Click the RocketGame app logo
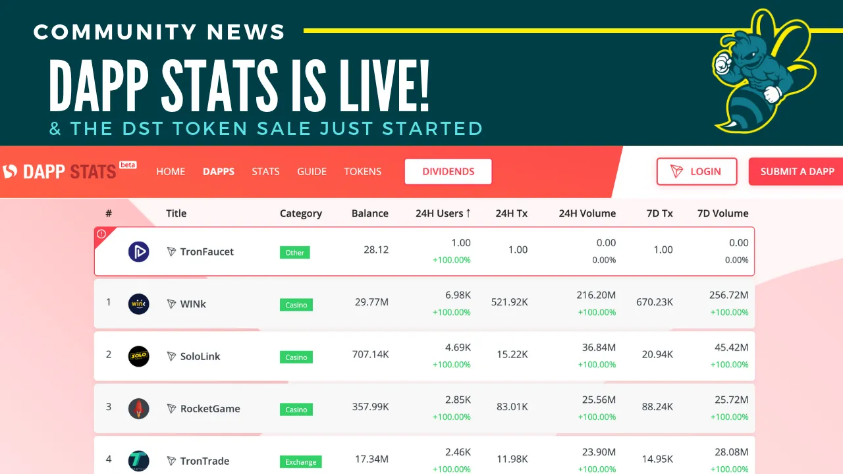 click(x=138, y=408)
